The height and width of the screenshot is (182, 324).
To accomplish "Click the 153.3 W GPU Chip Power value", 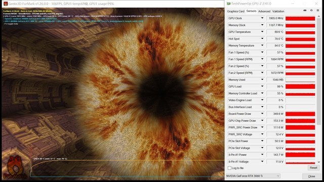I will click(278, 121).
